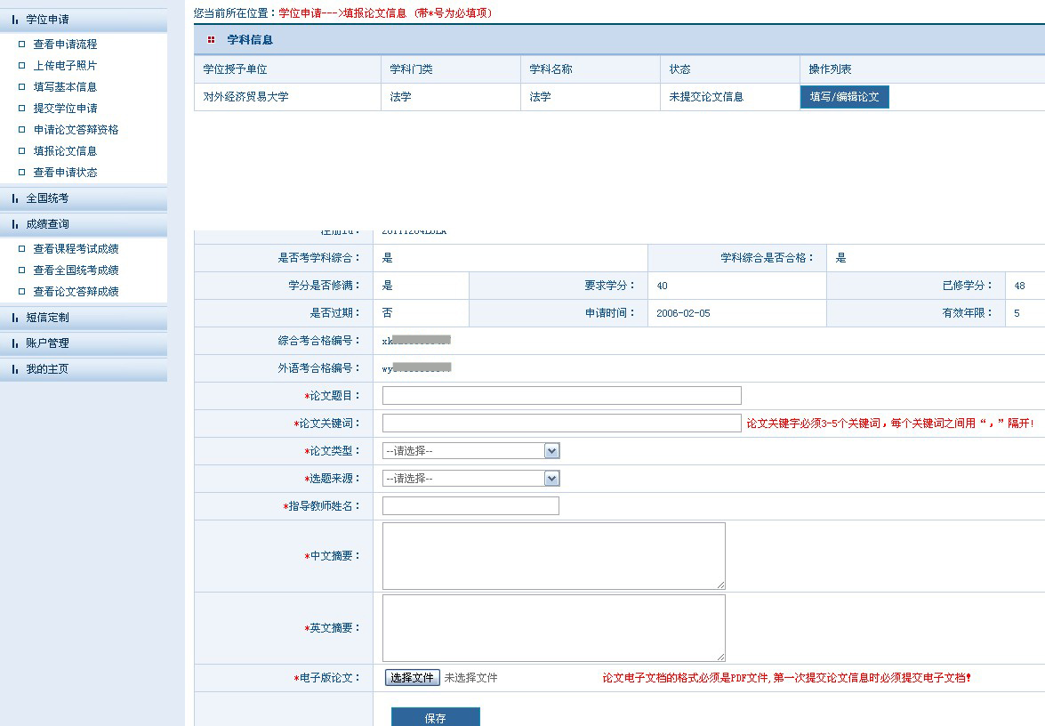This screenshot has width=1045, height=726.
Task: Open the 论文类型 dropdown
Action: pos(471,451)
